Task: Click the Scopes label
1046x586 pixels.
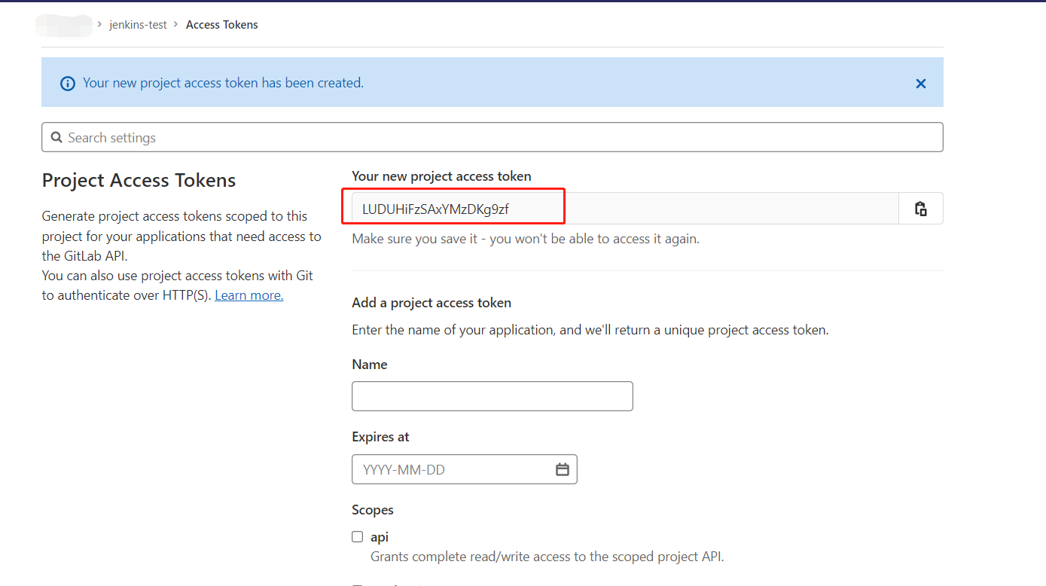Action: pyautogui.click(x=373, y=510)
